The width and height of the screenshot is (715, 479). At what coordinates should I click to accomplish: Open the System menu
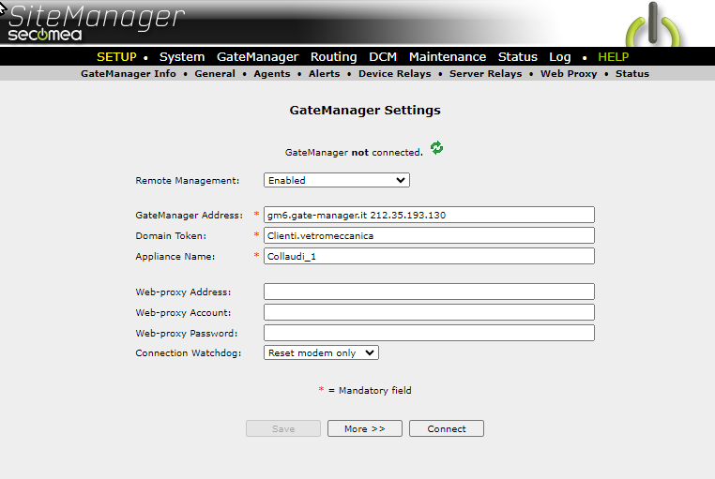tap(181, 57)
